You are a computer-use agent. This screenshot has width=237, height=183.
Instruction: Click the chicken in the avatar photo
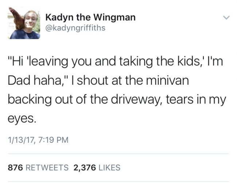[17, 19]
